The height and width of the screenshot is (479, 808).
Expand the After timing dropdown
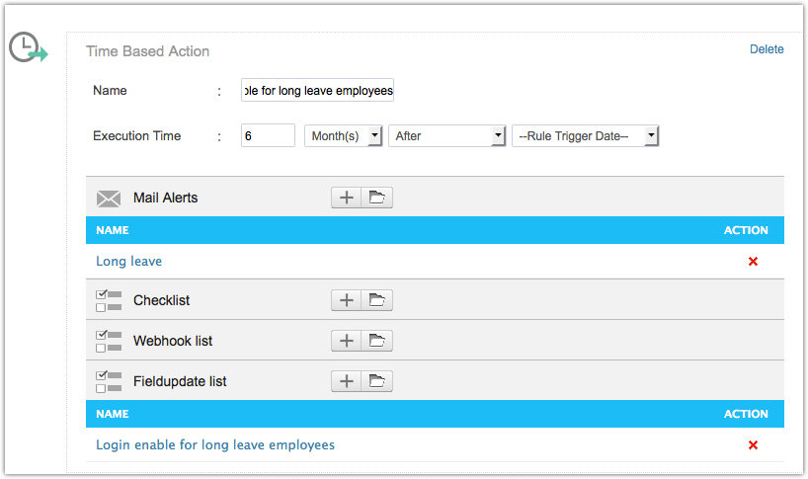(447, 136)
